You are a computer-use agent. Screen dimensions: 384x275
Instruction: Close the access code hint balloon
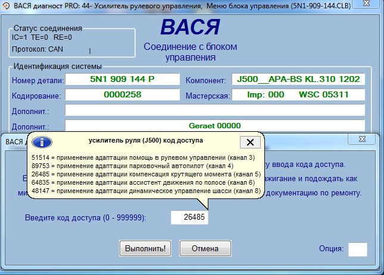(x=249, y=142)
